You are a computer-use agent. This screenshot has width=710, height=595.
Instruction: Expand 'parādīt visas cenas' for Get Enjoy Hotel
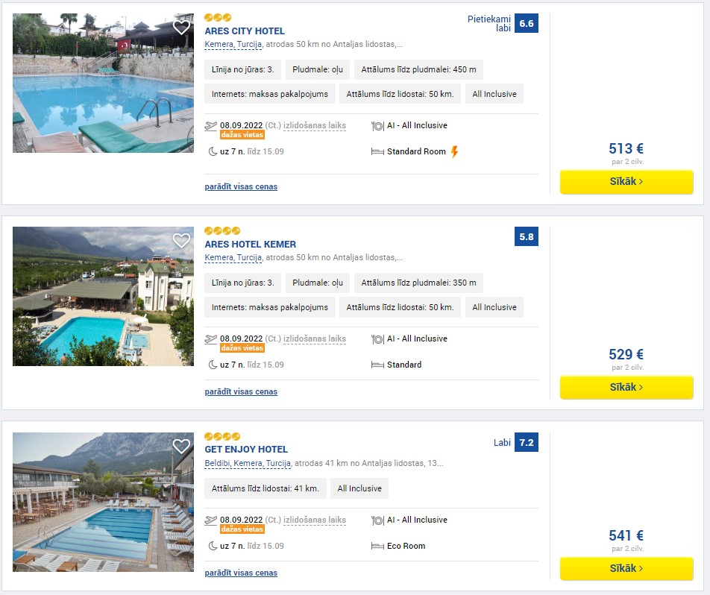click(241, 573)
